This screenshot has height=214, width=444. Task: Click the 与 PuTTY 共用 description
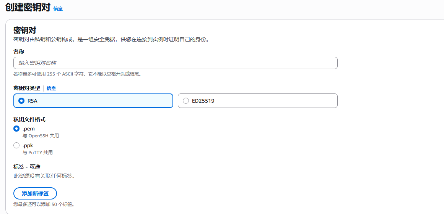(x=37, y=153)
